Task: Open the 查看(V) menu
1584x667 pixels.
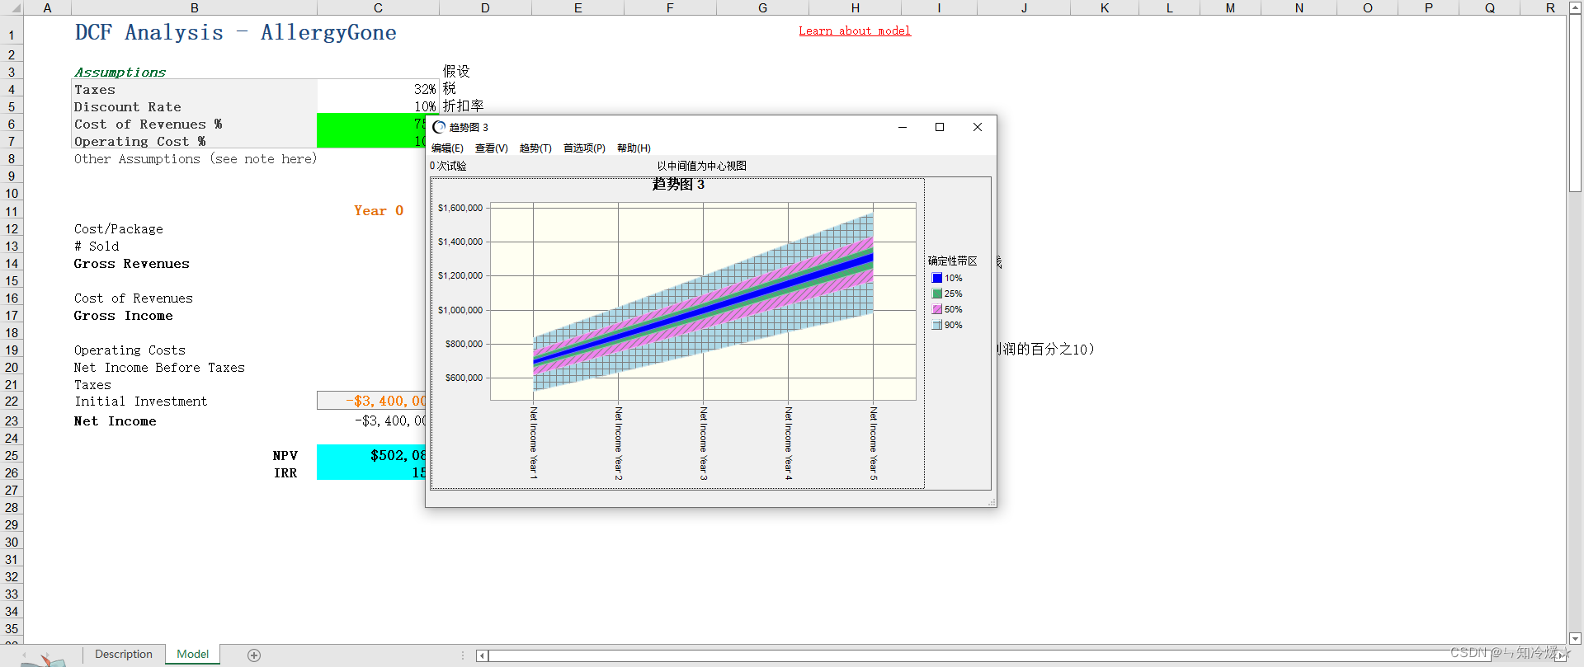Action: [492, 148]
